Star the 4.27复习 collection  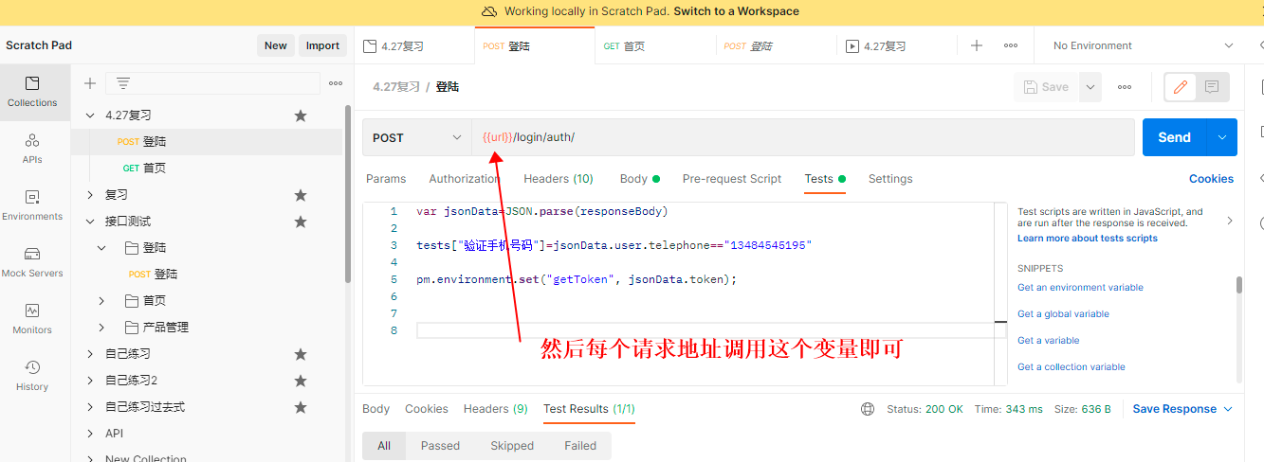(x=301, y=115)
